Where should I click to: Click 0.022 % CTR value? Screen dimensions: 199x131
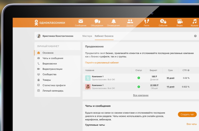coord(185,87)
